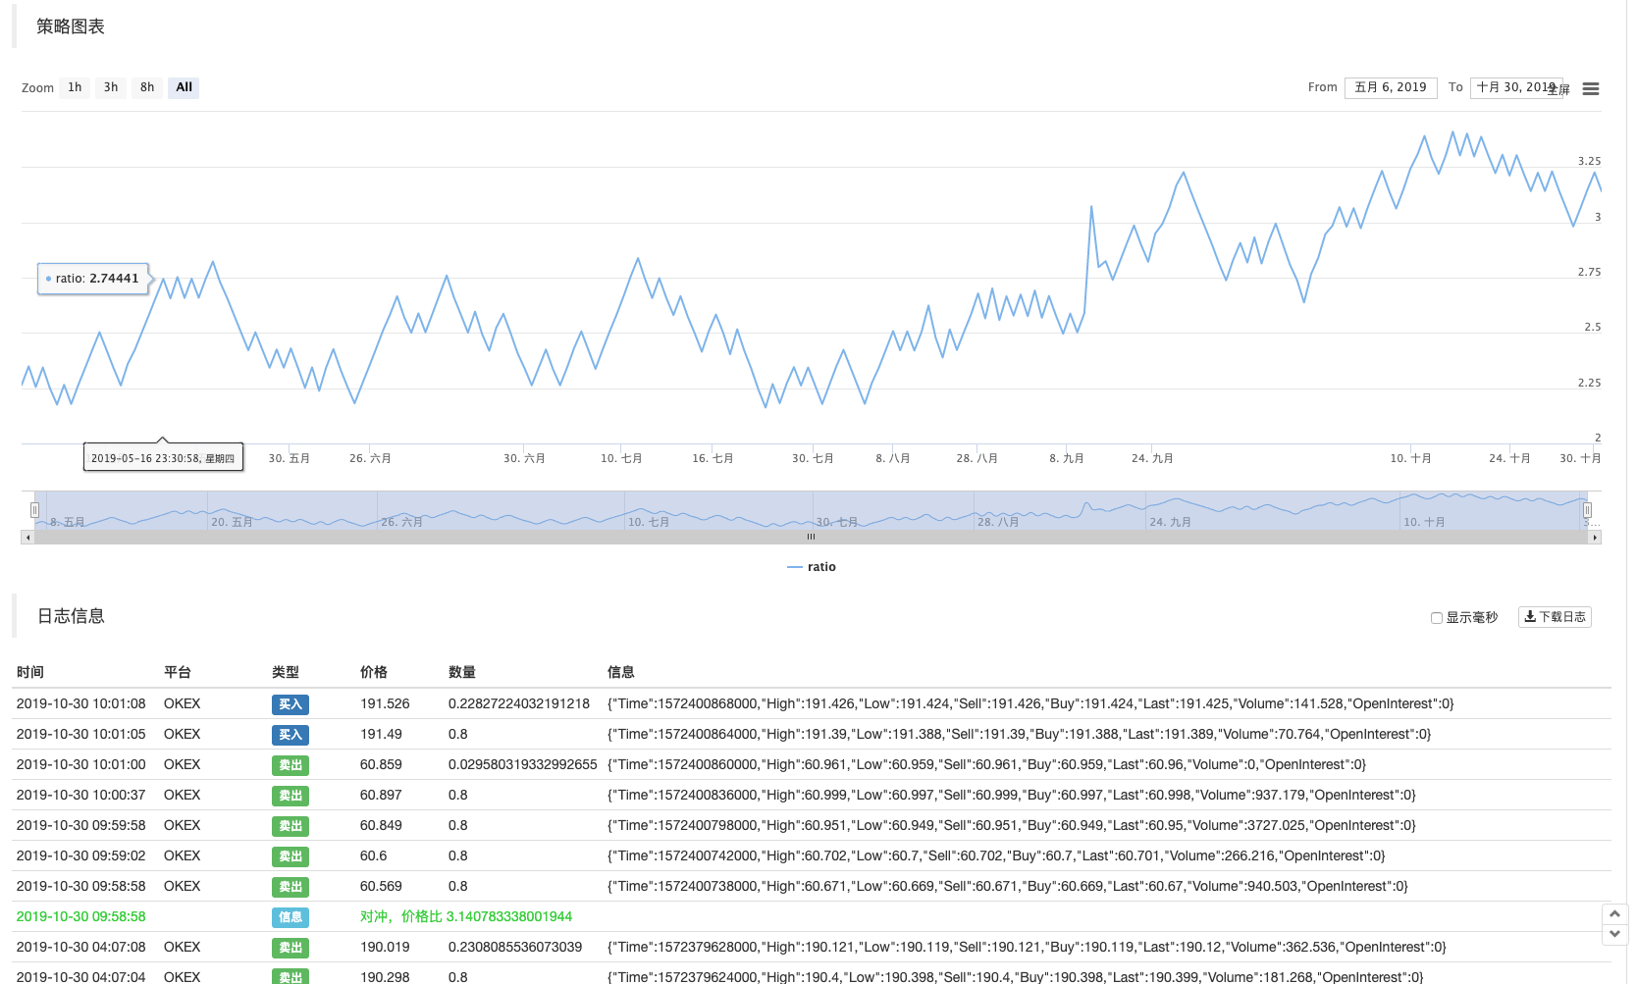Set chart zoom to 8h

pos(147,87)
